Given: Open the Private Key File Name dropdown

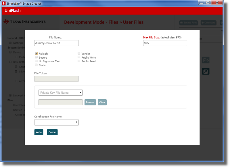Looking at the screenshot, I should coord(60,92).
